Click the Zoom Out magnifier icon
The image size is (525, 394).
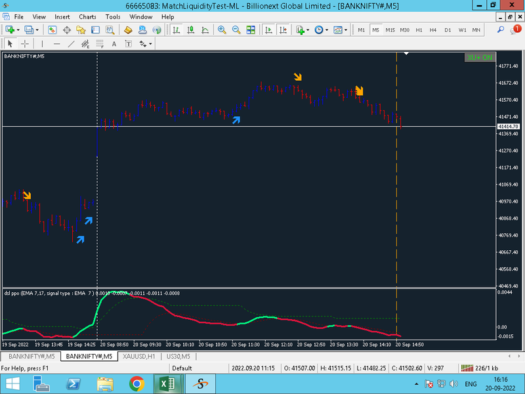(236, 30)
